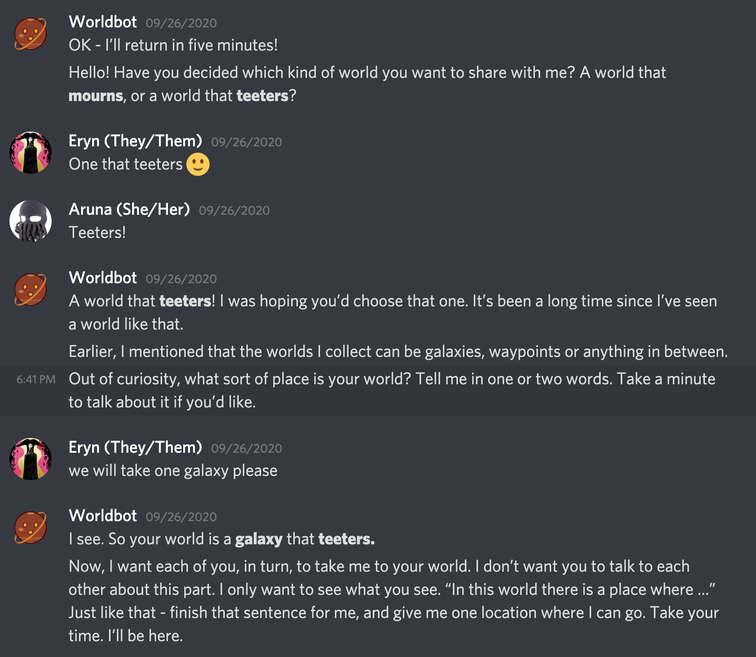The width and height of the screenshot is (756, 657).
Task: Open Aruna's masked avatar profile
Action: tap(31, 221)
